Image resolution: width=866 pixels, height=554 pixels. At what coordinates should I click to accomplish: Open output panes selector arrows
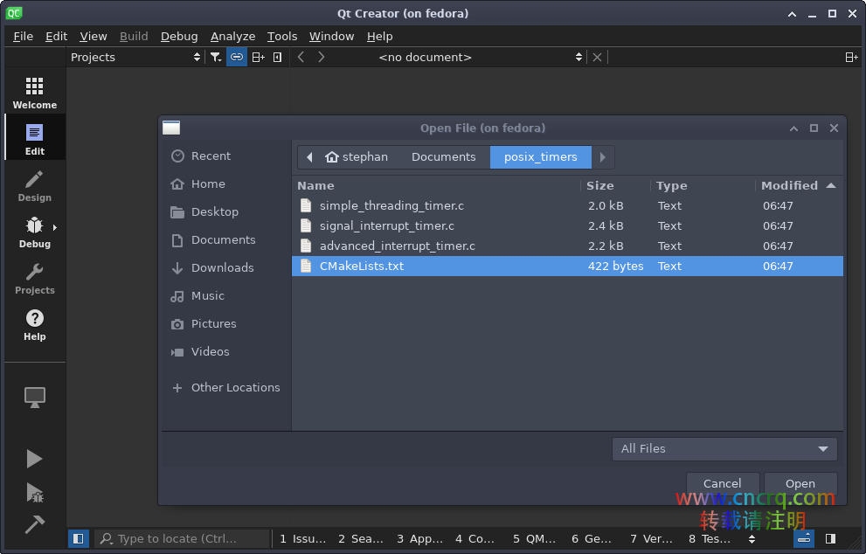(x=752, y=538)
